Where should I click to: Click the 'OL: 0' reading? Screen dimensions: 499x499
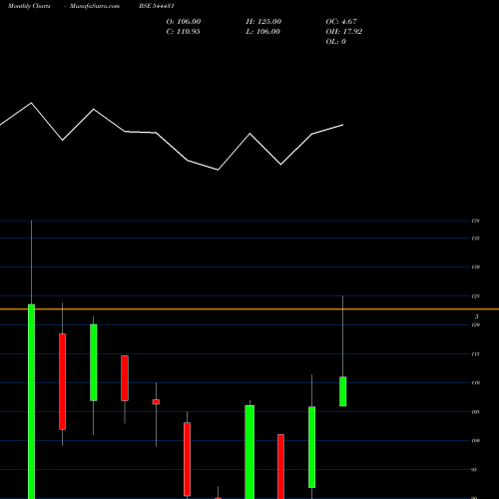click(x=335, y=42)
